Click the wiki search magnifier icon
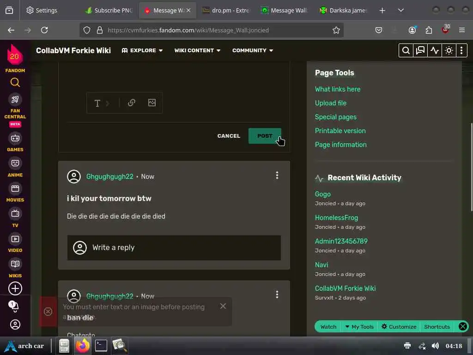Viewport: 473px width, 355px height. (406, 50)
